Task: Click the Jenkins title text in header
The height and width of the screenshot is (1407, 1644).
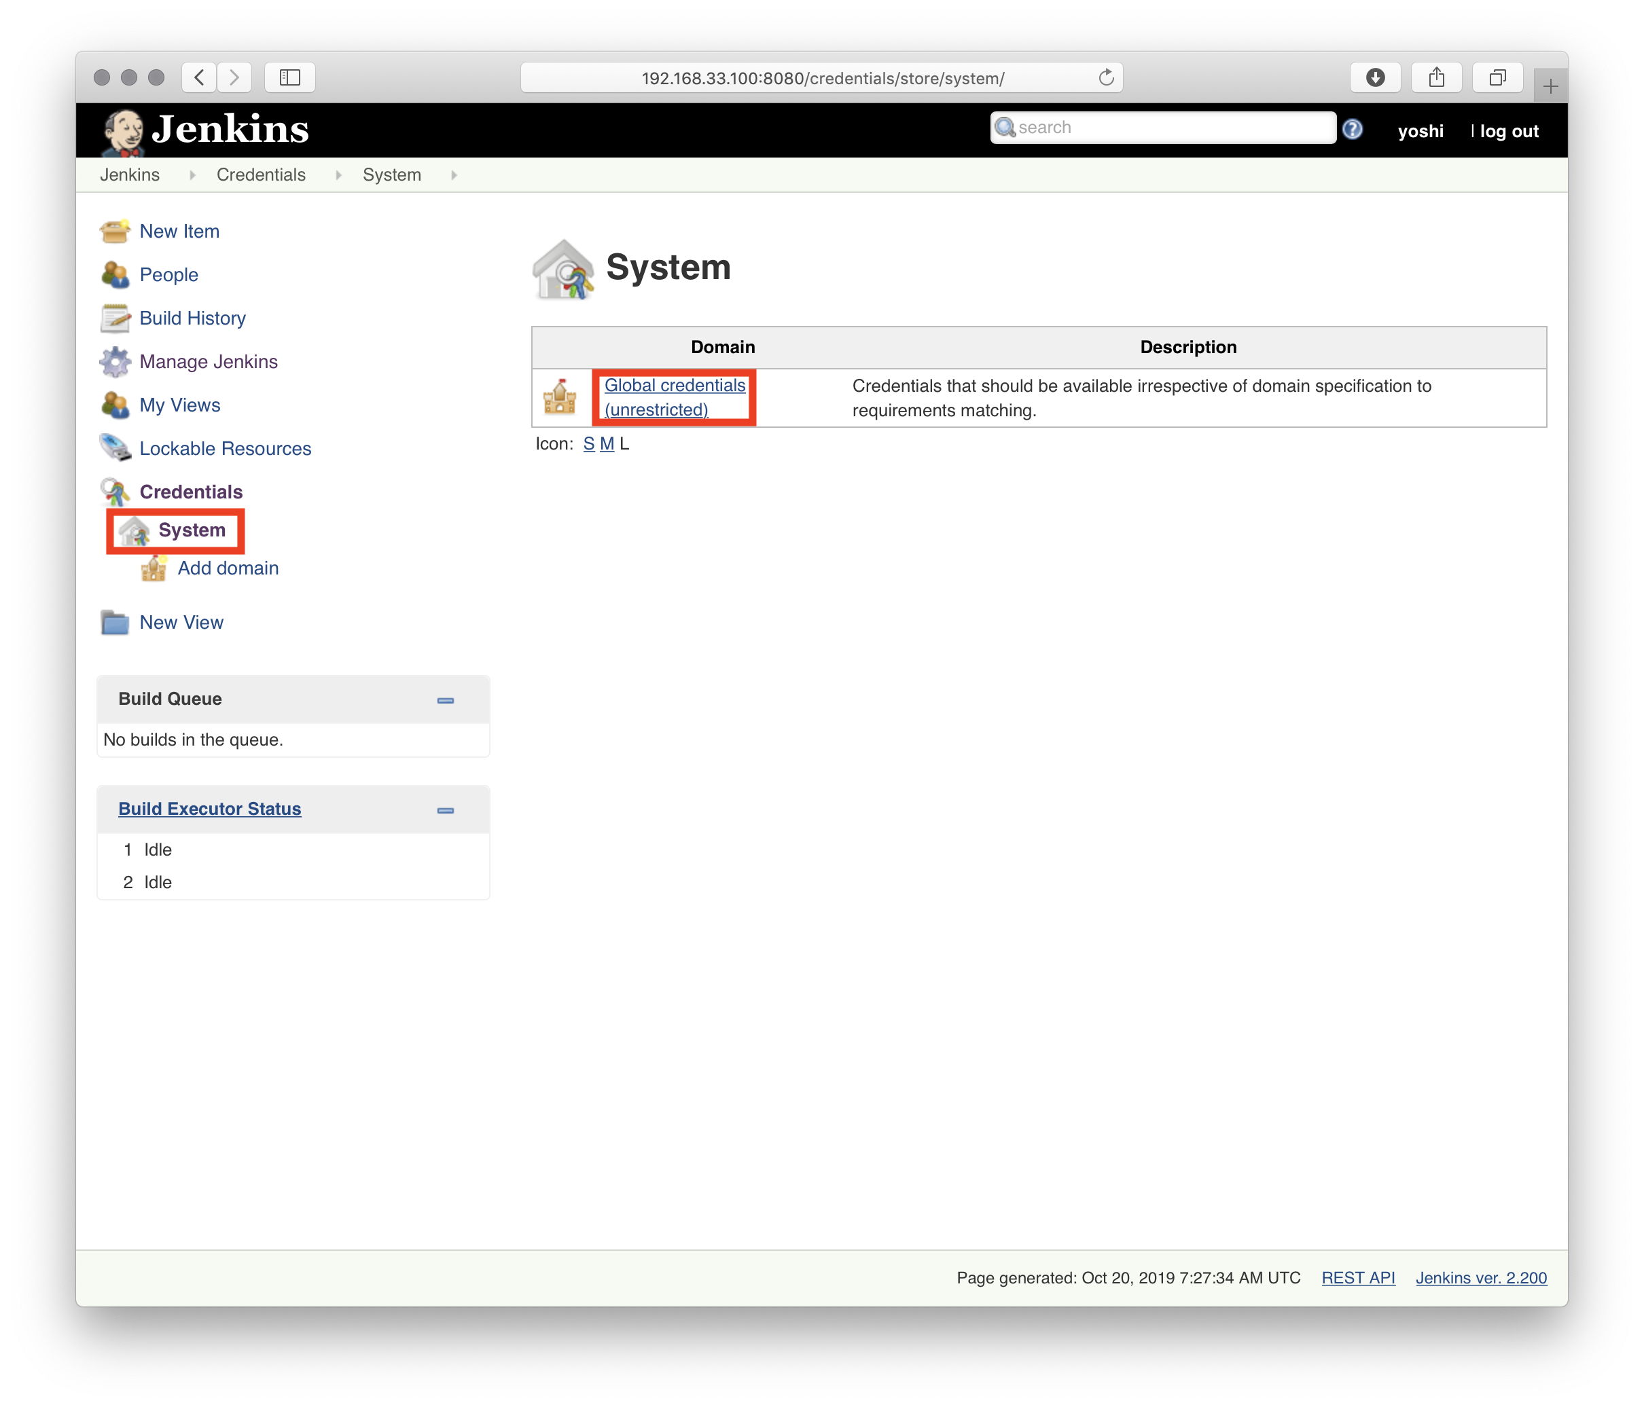Action: pos(230,129)
